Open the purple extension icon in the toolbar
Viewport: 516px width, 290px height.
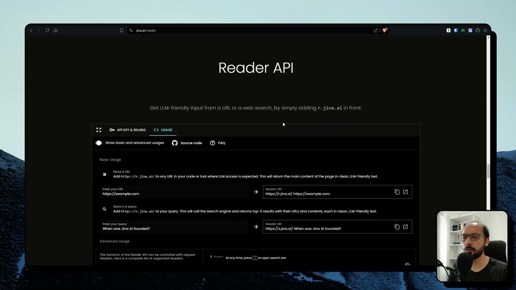pos(470,30)
